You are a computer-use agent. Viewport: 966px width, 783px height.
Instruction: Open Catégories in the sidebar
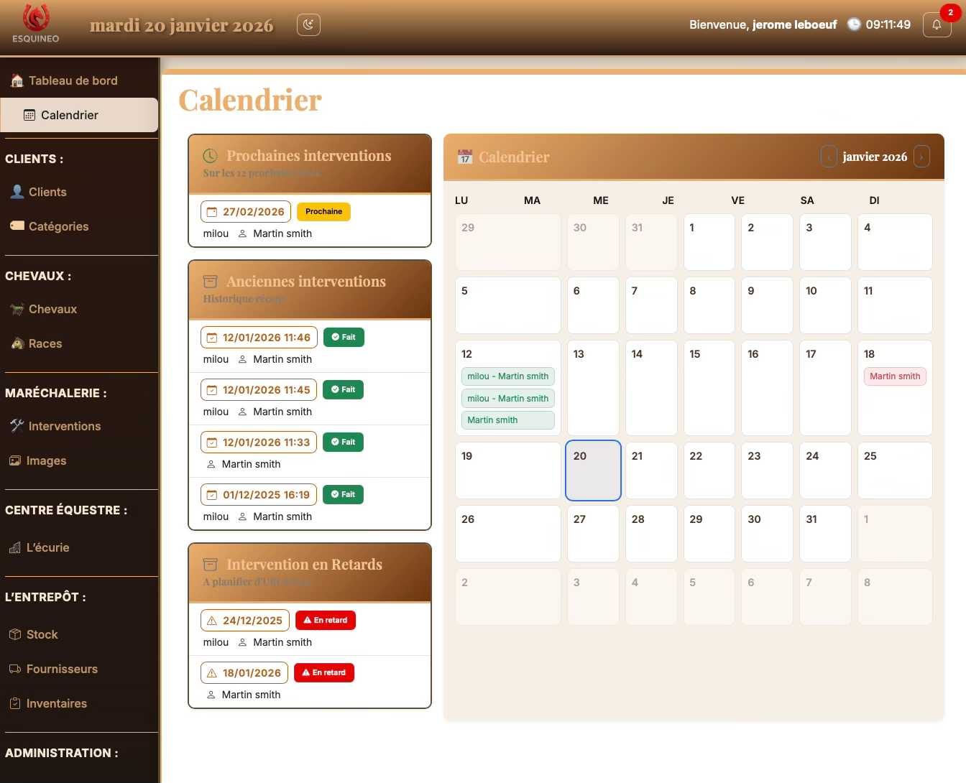[x=58, y=226]
